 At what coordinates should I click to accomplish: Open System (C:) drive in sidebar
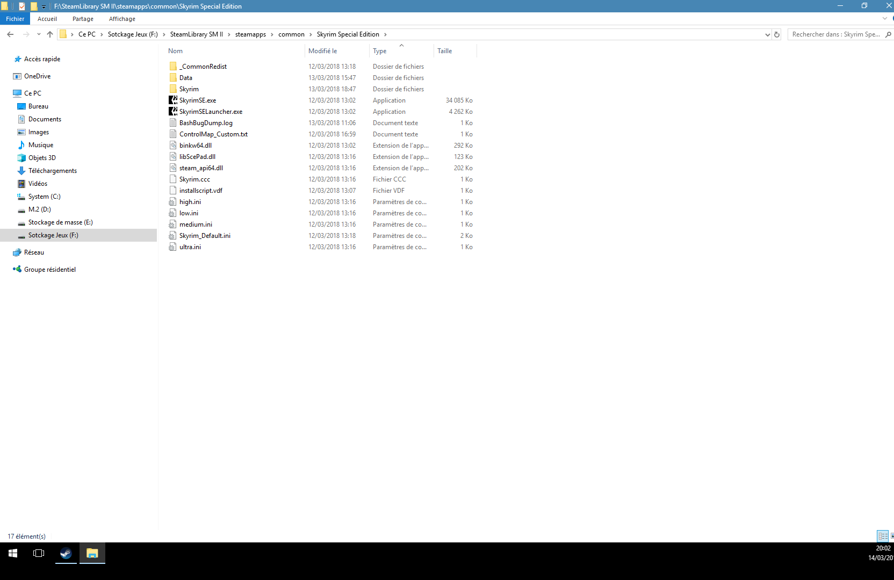[x=44, y=197]
